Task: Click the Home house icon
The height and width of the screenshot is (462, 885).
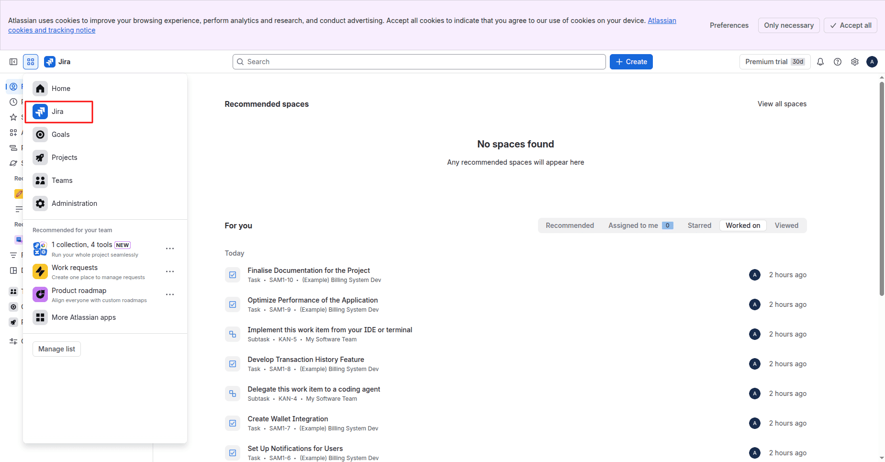Action: pyautogui.click(x=40, y=89)
